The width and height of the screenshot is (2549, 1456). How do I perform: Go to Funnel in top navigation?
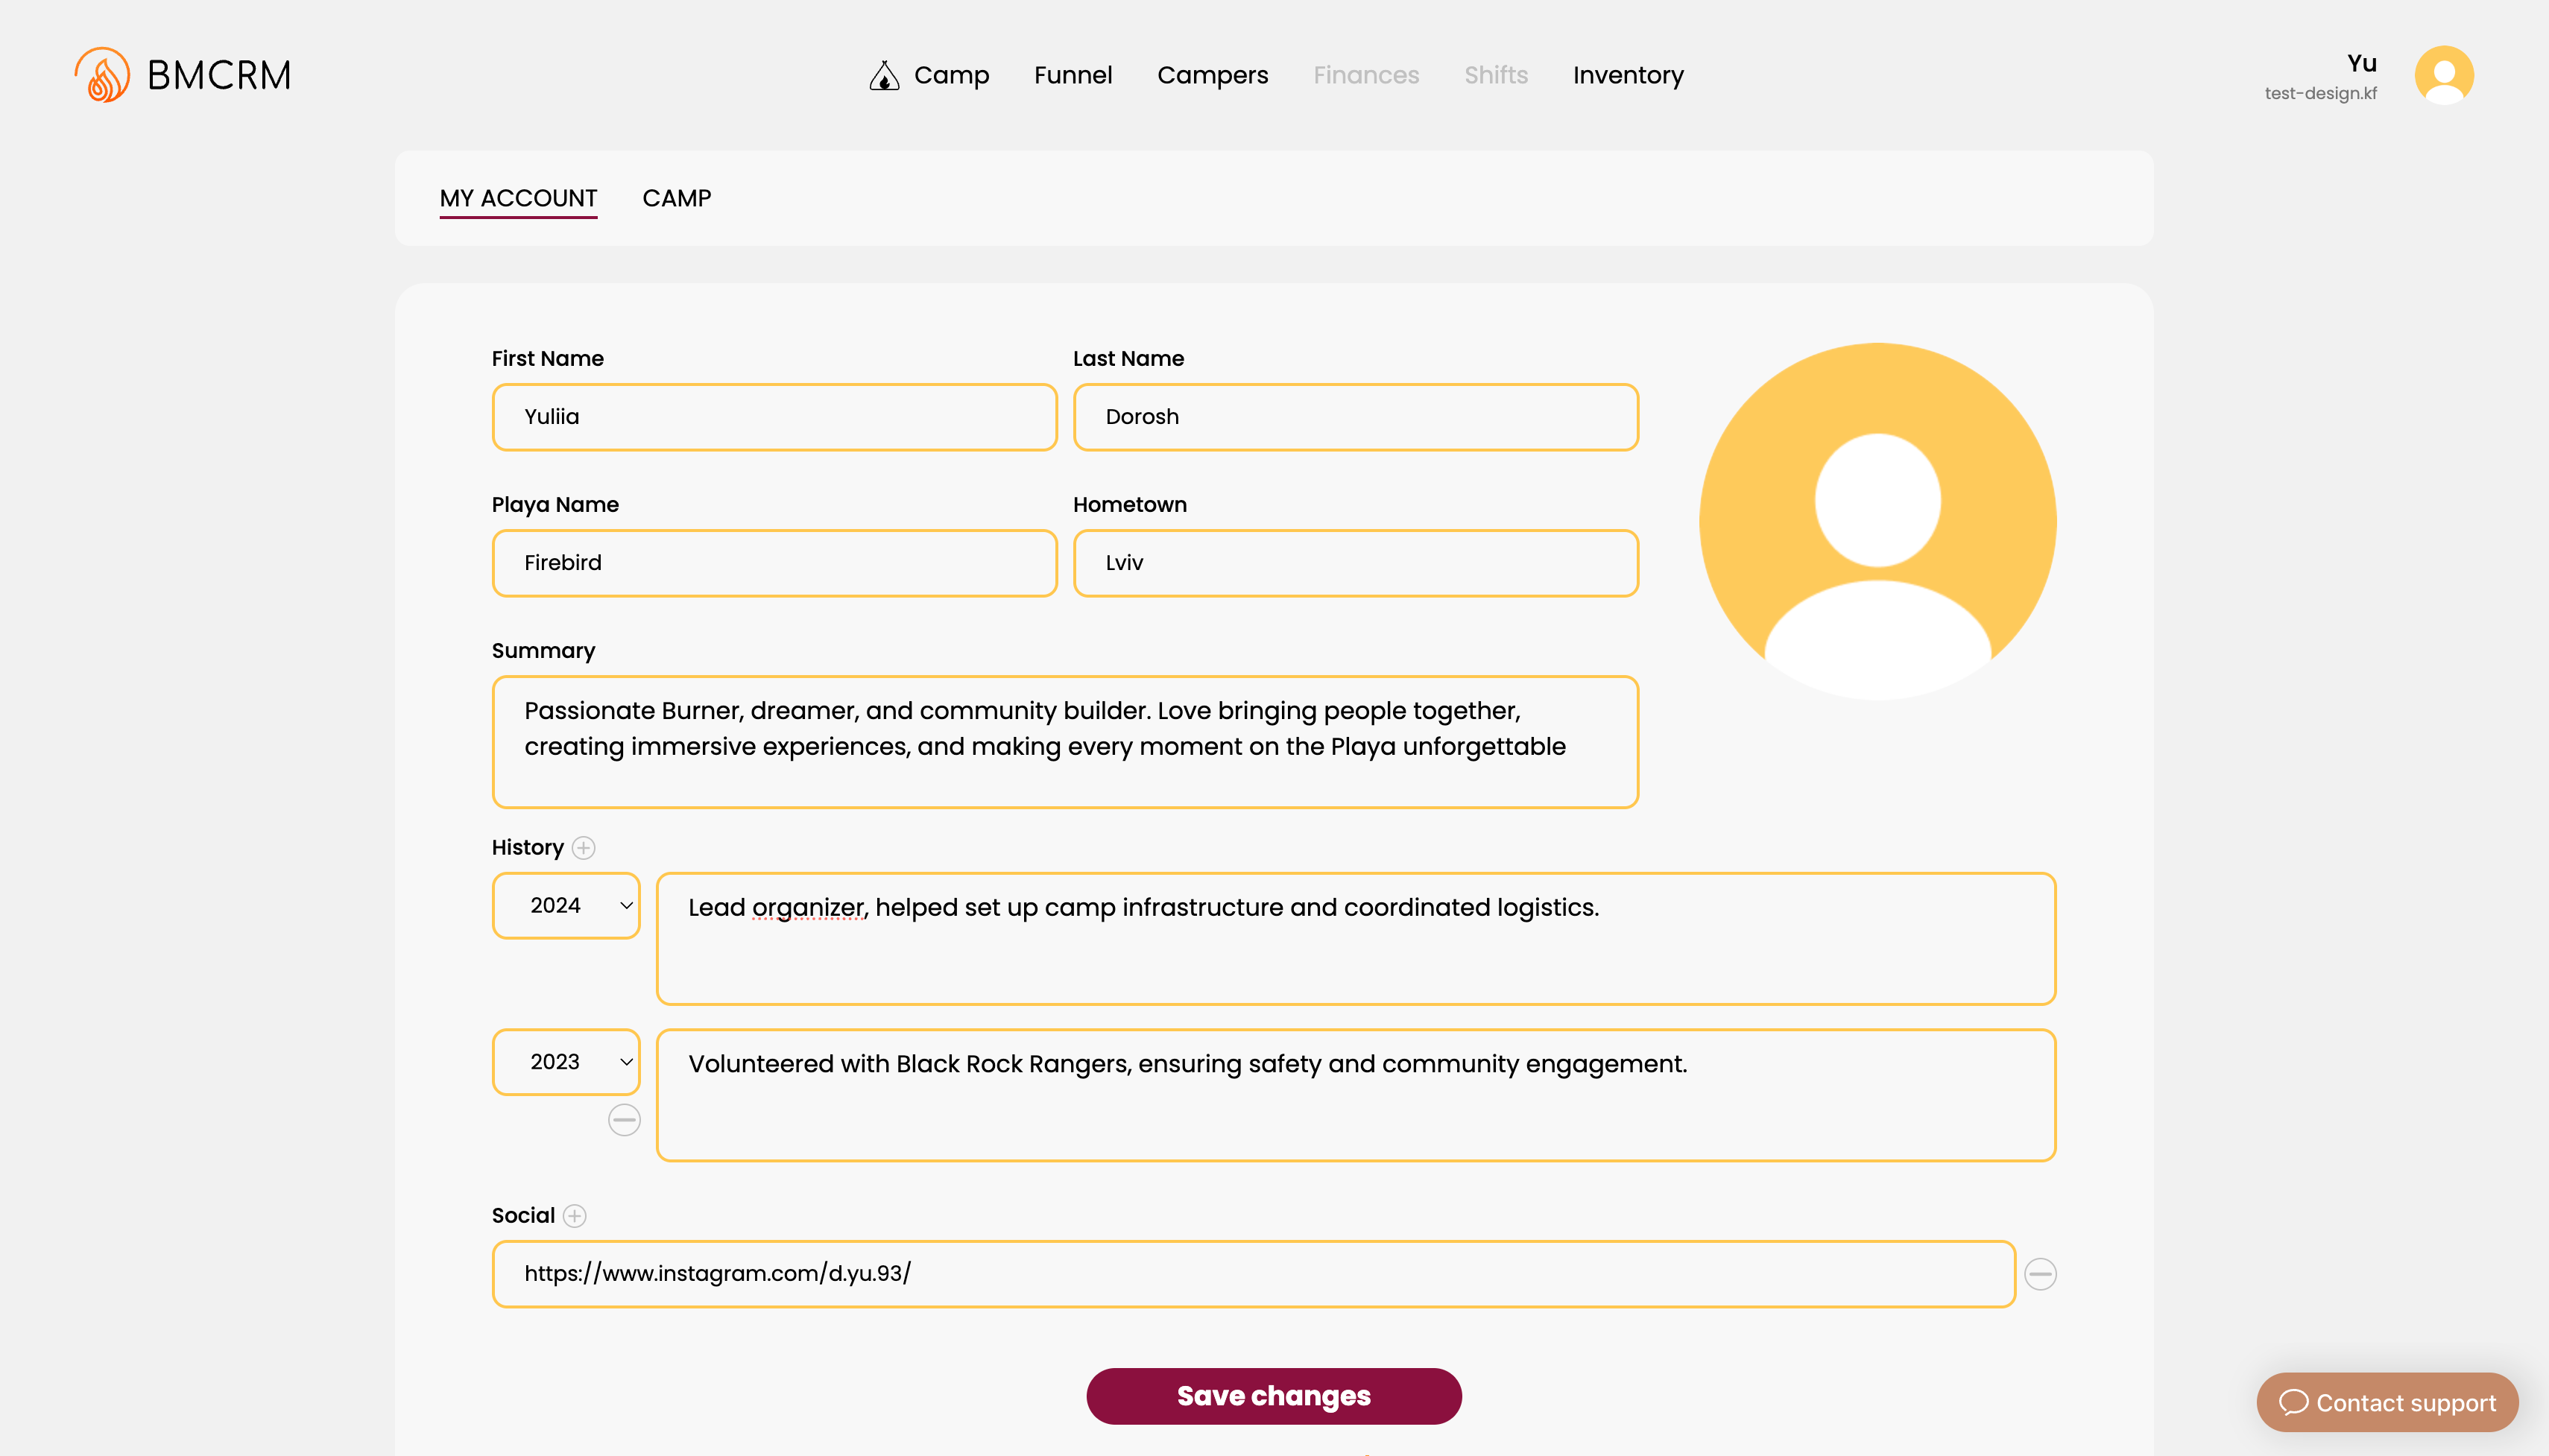tap(1072, 75)
